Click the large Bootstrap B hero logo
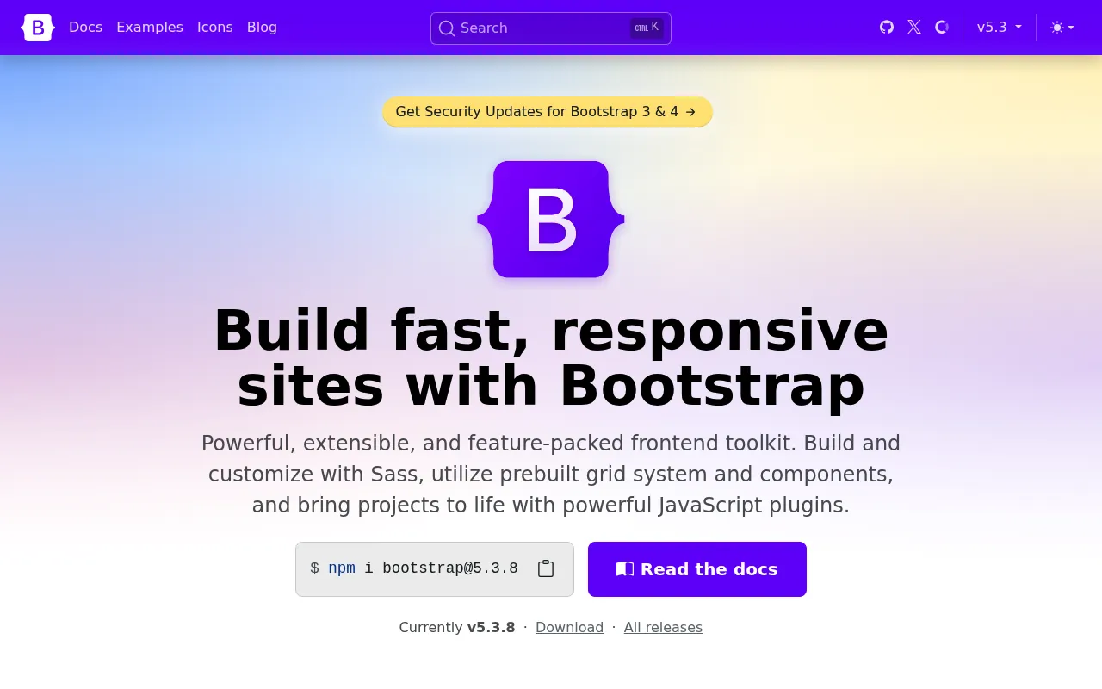This screenshot has height=689, width=1102. click(x=551, y=220)
